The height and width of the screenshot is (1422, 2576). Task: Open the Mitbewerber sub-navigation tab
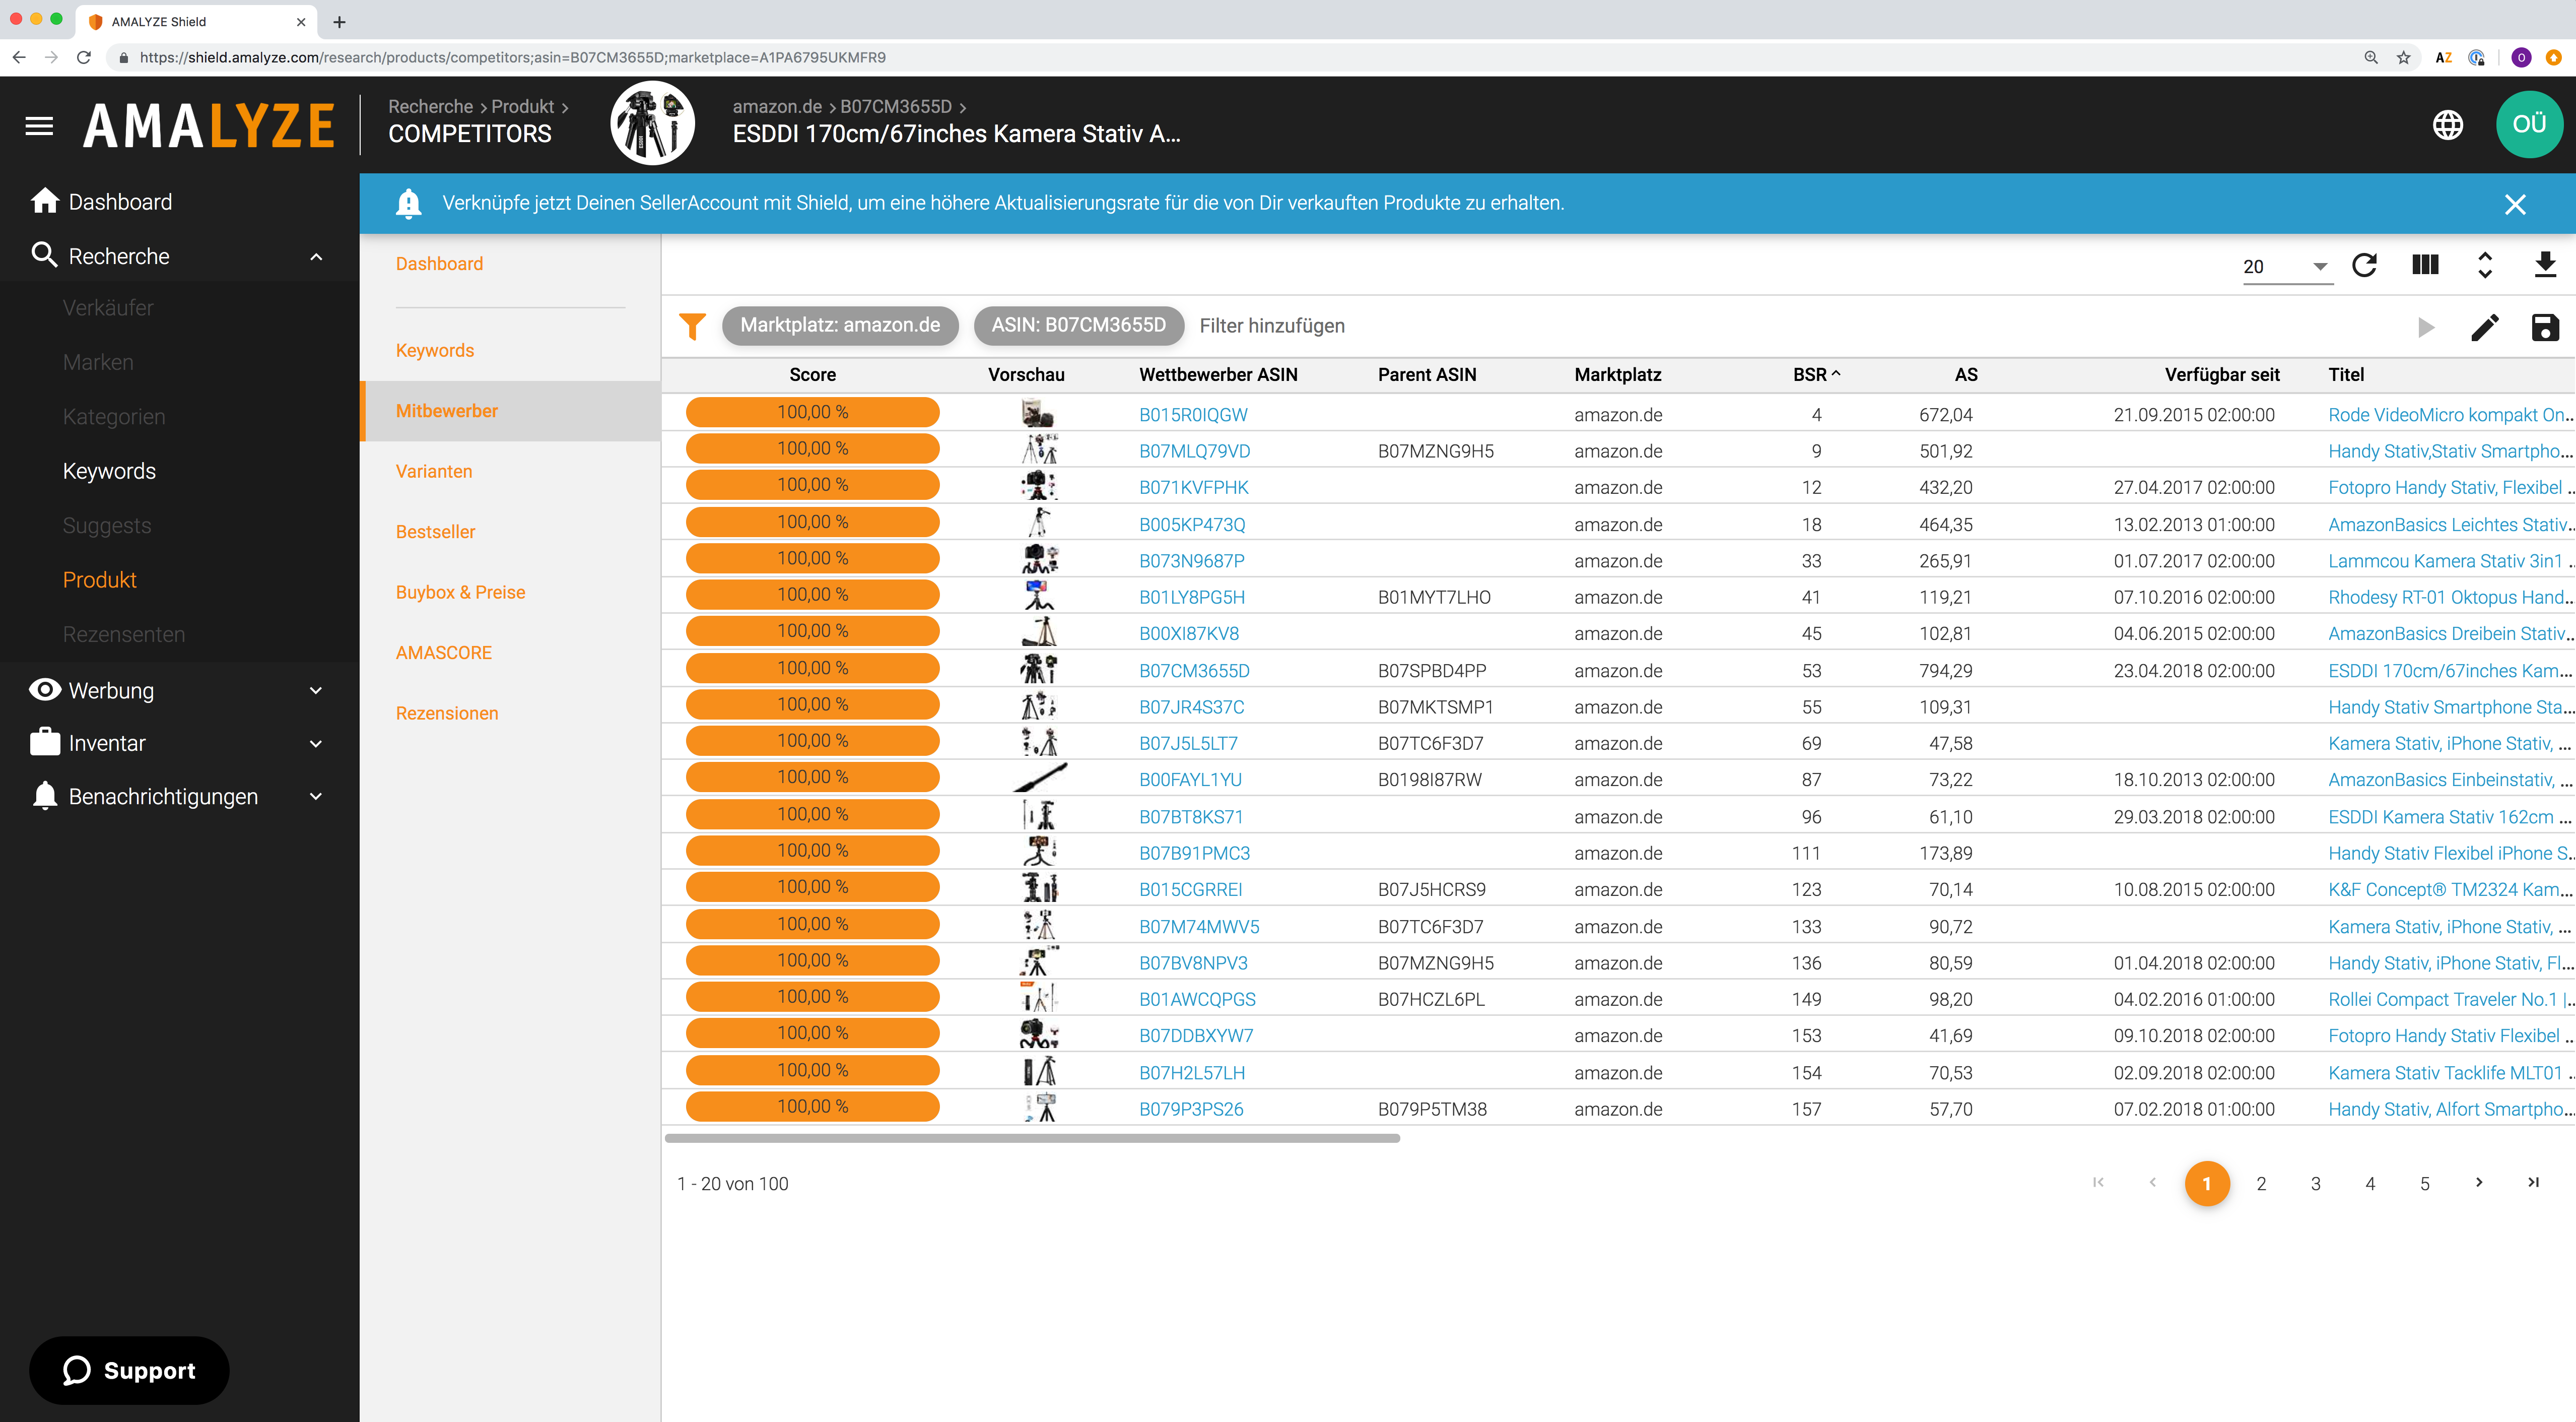[x=510, y=411]
